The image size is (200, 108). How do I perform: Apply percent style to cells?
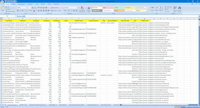pyautogui.click(x=69, y=11)
